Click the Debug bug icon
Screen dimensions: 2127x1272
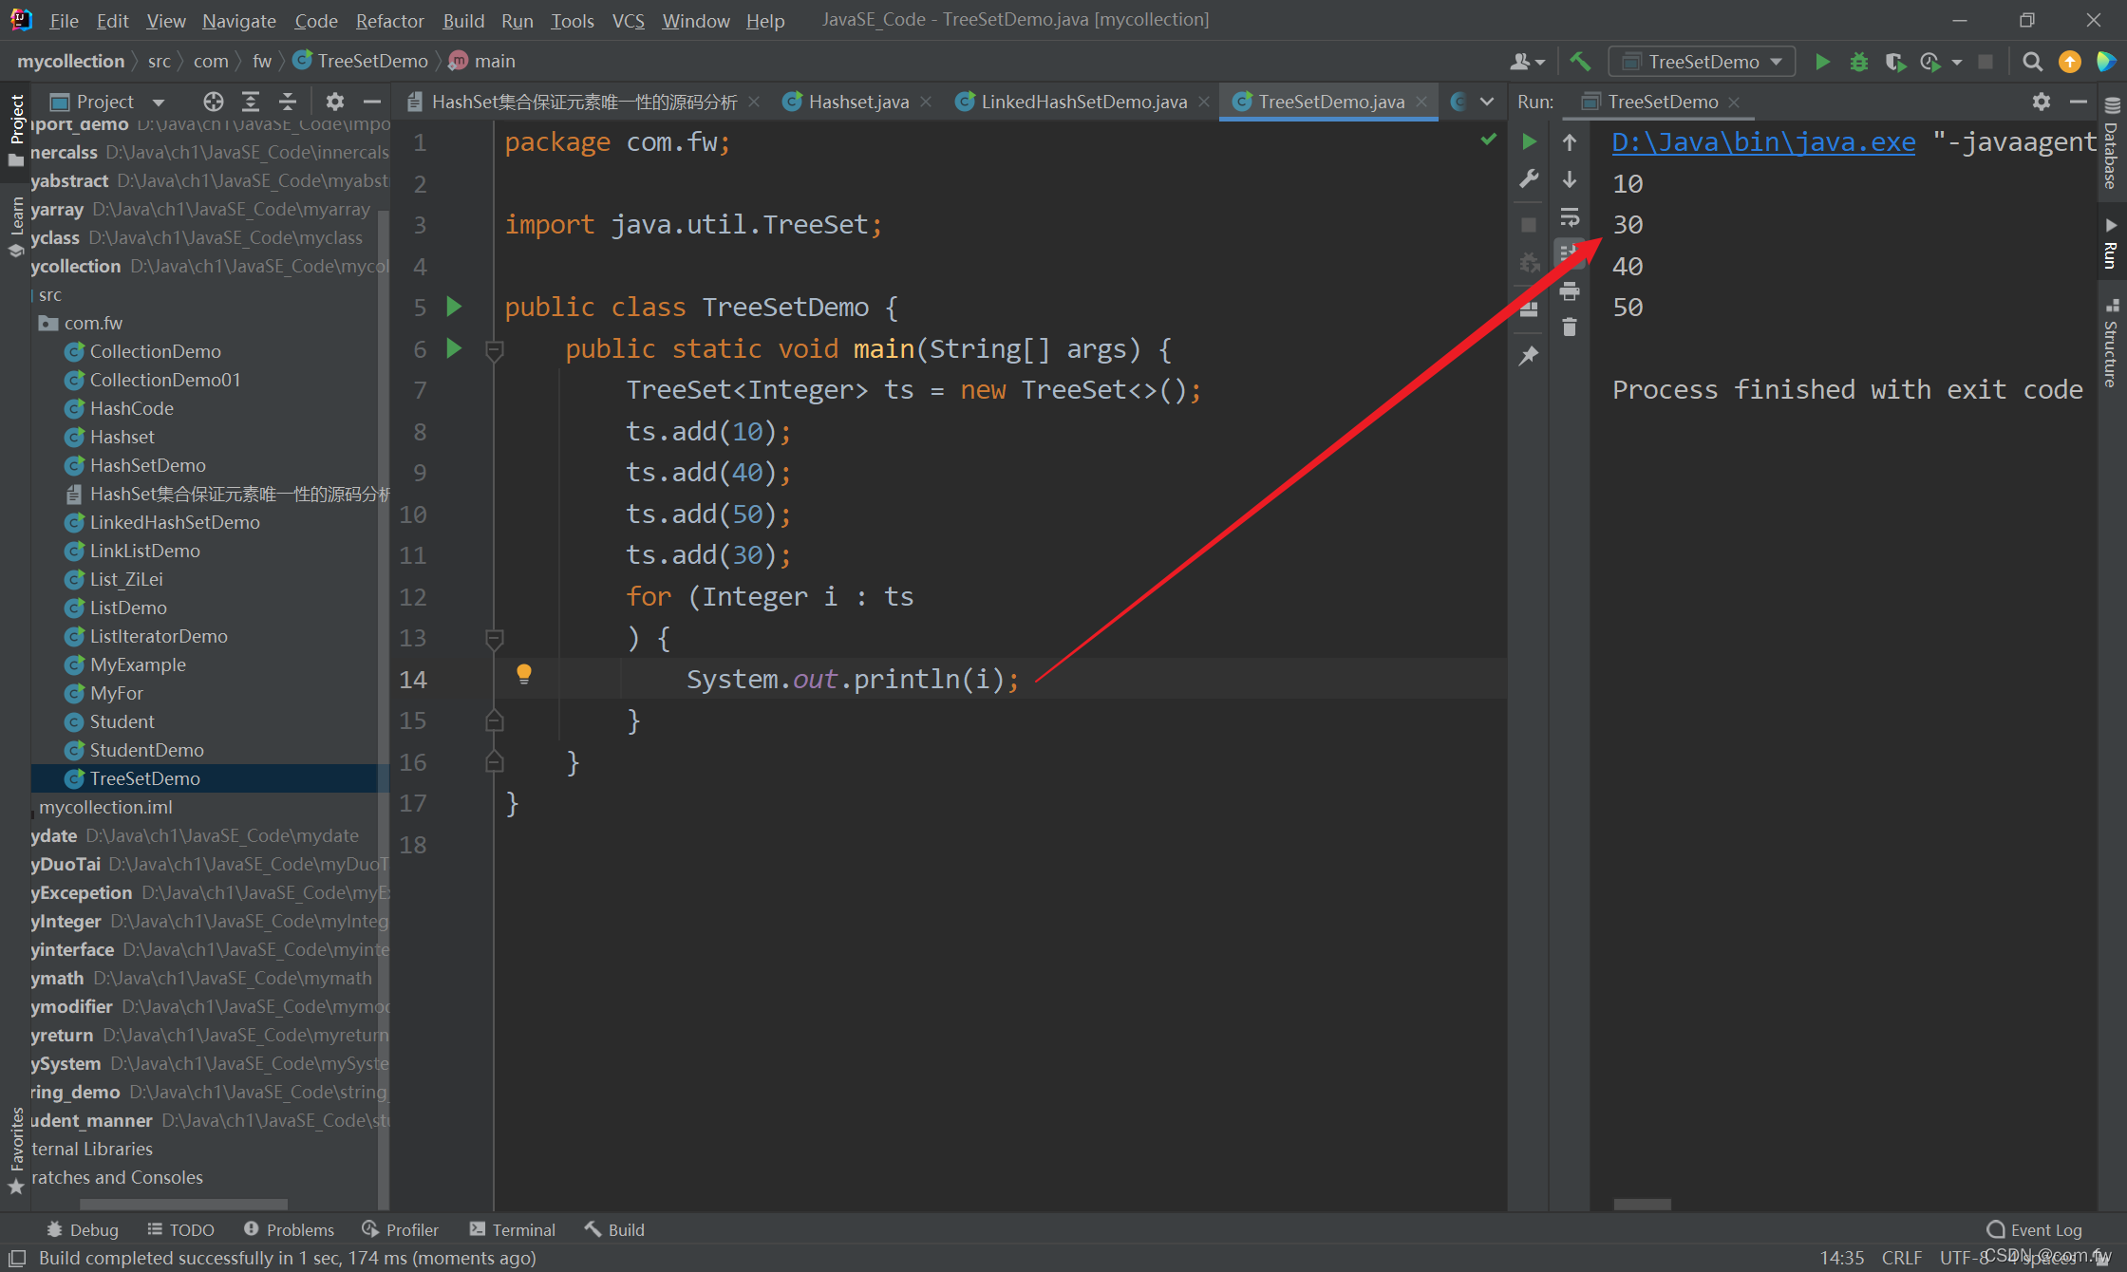pyautogui.click(x=1858, y=62)
